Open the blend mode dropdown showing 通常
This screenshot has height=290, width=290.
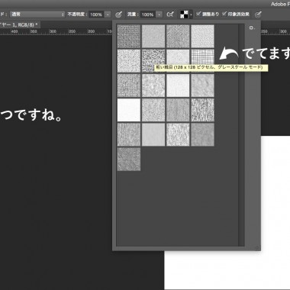pos(37,14)
